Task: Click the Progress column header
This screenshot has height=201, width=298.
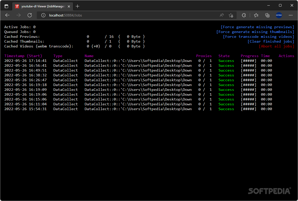Action: pos(250,56)
